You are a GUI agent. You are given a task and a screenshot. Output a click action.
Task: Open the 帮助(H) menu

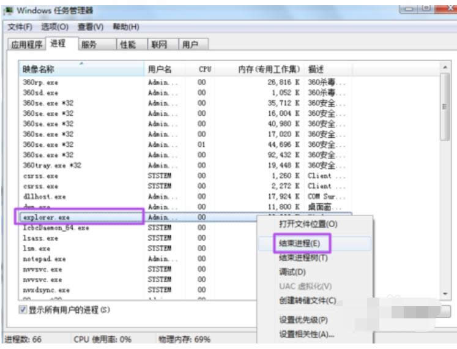pos(126,27)
